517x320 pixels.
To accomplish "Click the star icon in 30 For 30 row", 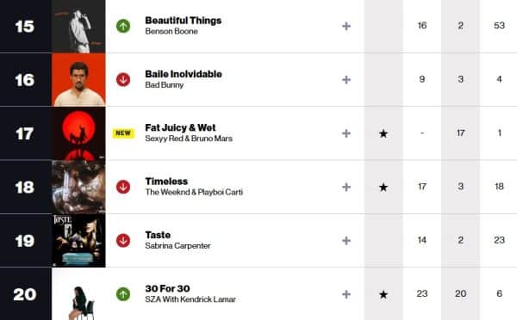I will coord(383,294).
